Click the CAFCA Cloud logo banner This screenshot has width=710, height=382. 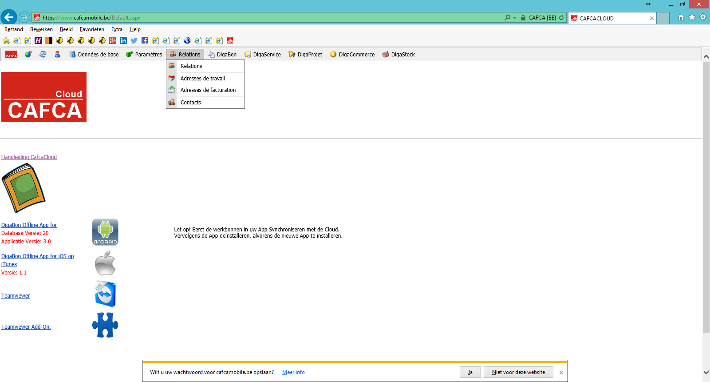pos(44,97)
